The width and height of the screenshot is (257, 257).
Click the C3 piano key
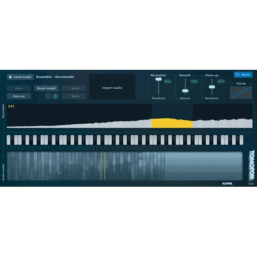click(x=91, y=140)
